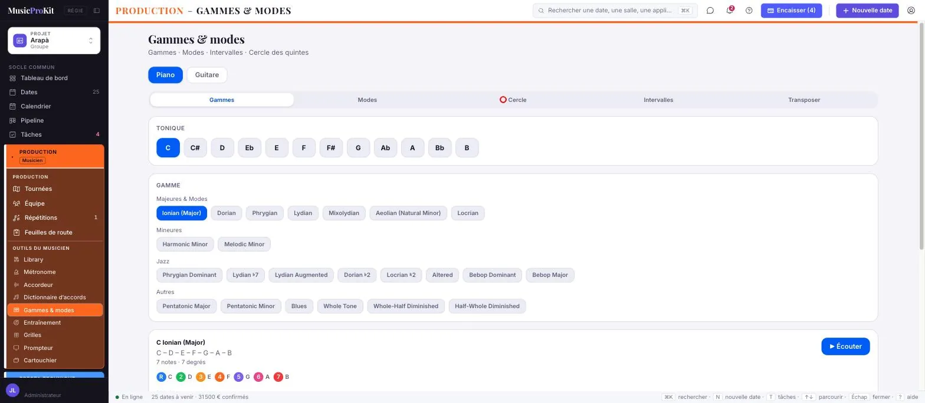Collapse the sidebar panel icon
Screen dimensions: 925x403
tap(97, 11)
